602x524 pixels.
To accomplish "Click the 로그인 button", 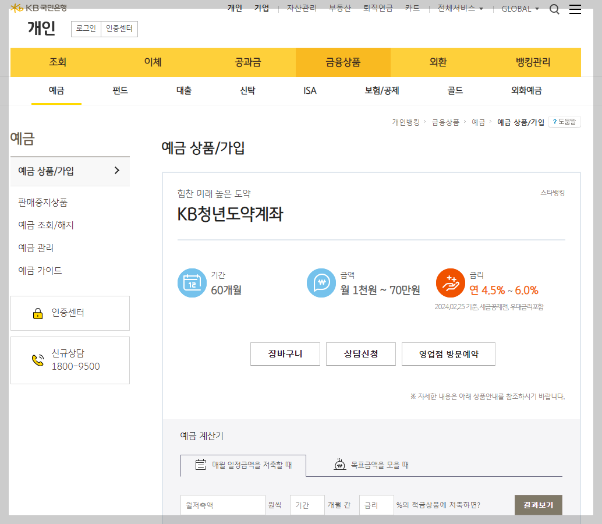I will [86, 29].
